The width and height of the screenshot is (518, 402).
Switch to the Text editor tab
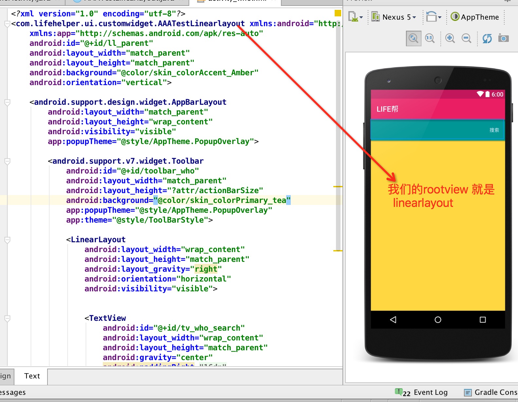[x=32, y=376]
